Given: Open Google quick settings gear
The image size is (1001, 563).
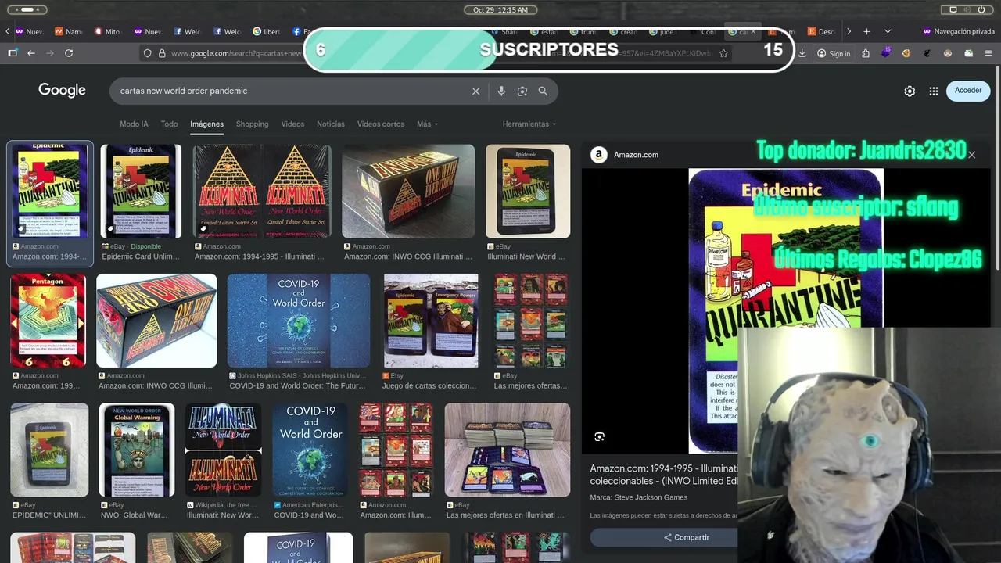Looking at the screenshot, I should 910,91.
